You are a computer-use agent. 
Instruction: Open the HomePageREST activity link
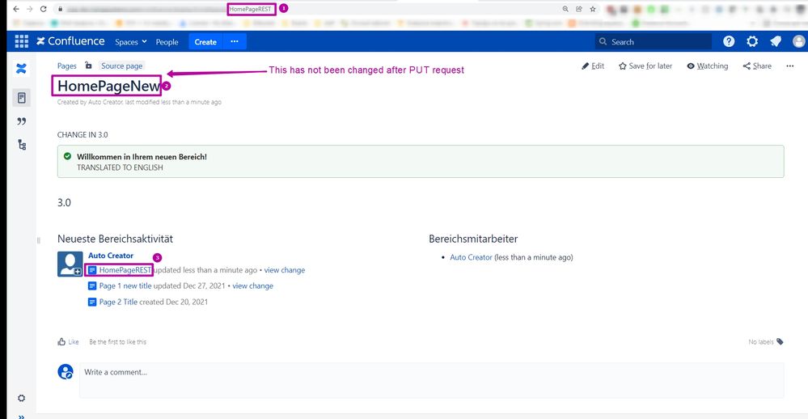(125, 270)
